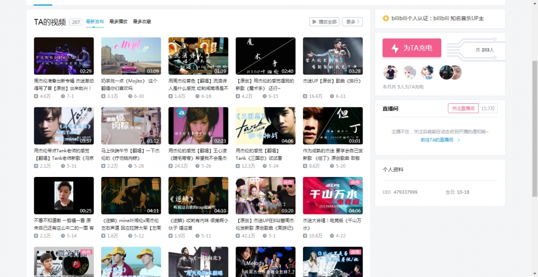This screenshot has height=277, width=538.
Task: Open 烧肉粽 thumbnail with duration 03:12
Action: (x=131, y=126)
